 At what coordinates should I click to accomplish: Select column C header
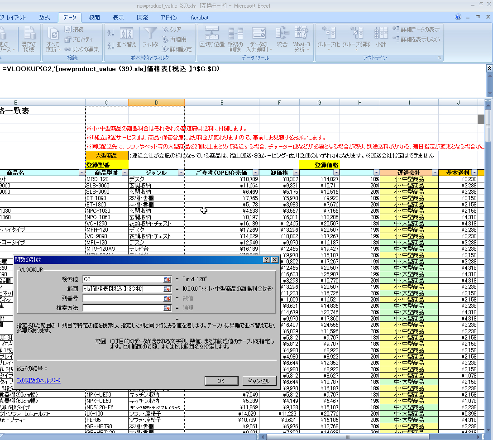106,102
